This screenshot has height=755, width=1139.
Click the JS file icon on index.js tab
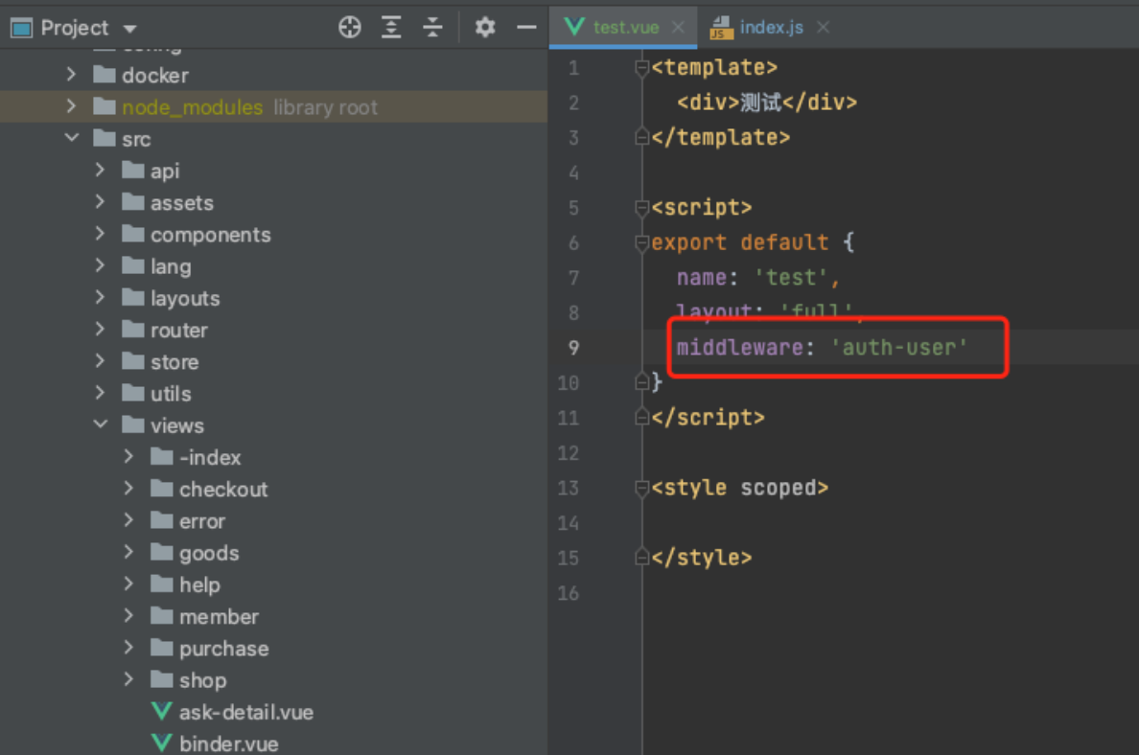coord(721,28)
